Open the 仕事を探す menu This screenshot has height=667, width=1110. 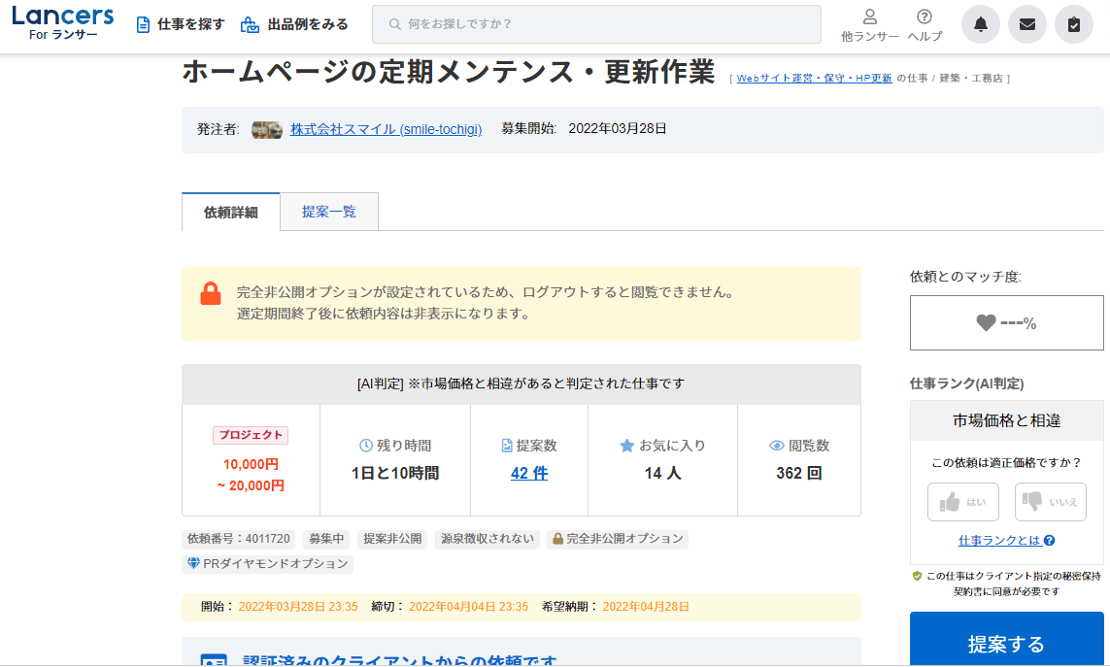pos(181,25)
